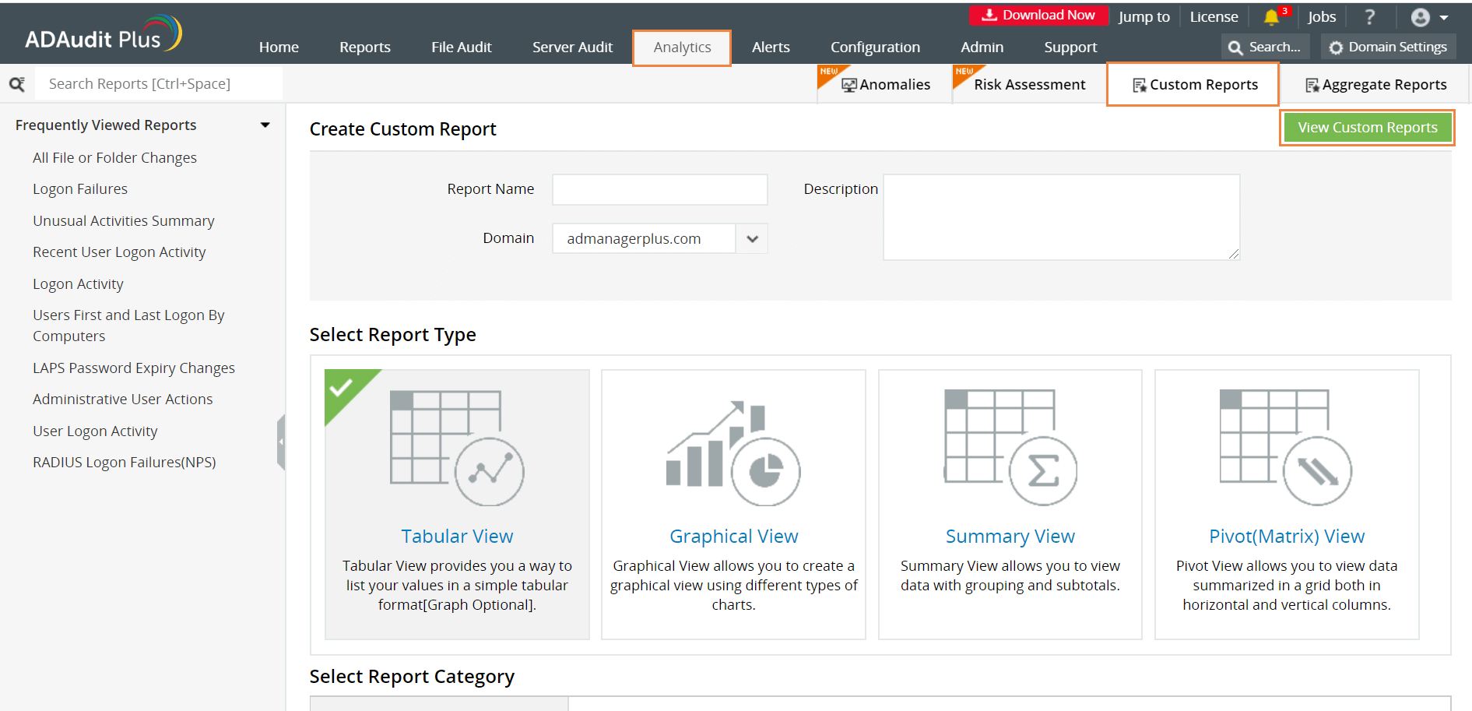This screenshot has width=1472, height=711.
Task: Open the Alerts tab
Action: (771, 48)
